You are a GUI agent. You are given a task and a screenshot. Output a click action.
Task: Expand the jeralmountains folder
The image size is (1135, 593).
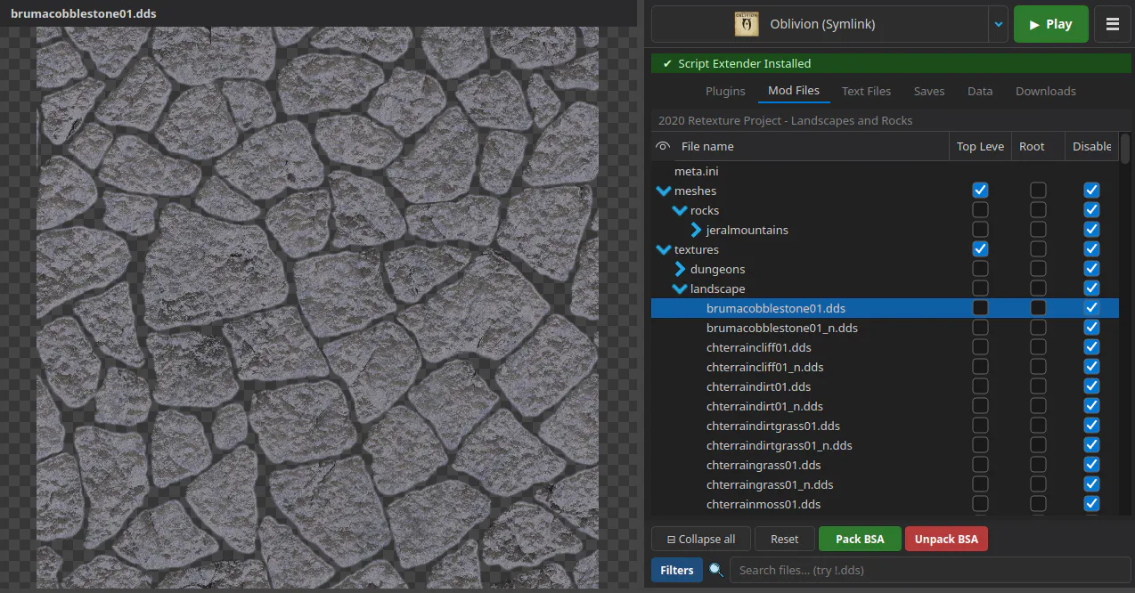pos(697,230)
